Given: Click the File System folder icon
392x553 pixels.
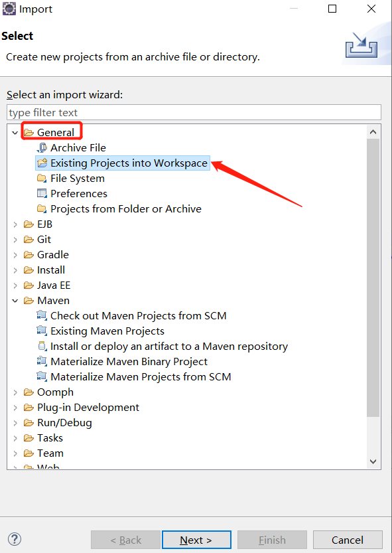Looking at the screenshot, I should tap(41, 178).
